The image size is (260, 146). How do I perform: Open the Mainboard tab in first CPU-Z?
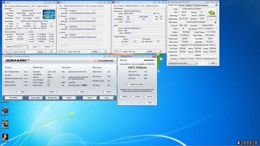(19, 6)
